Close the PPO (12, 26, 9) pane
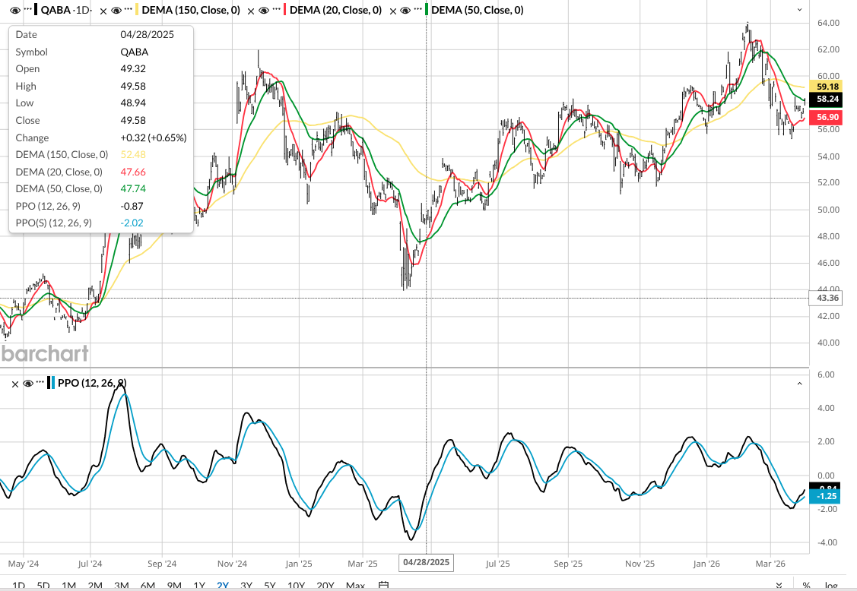857x591 pixels. pos(14,383)
